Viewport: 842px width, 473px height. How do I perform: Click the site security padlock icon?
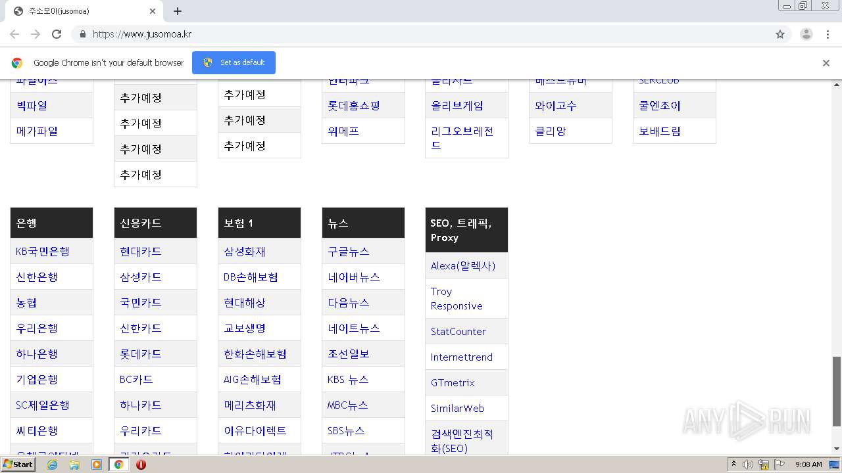82,34
